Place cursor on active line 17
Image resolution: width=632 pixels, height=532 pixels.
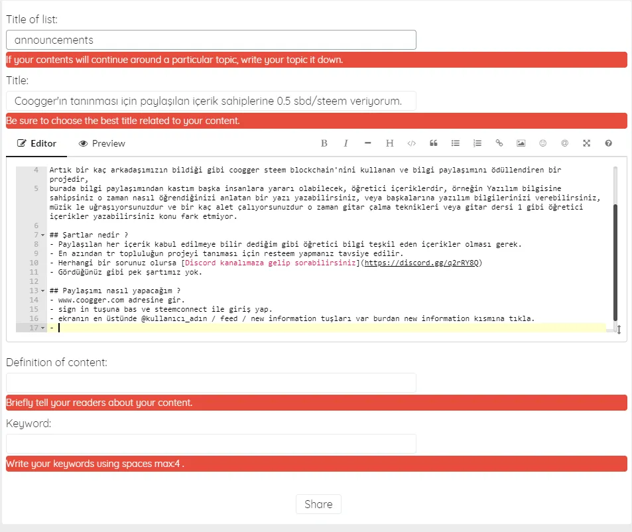[328, 328]
